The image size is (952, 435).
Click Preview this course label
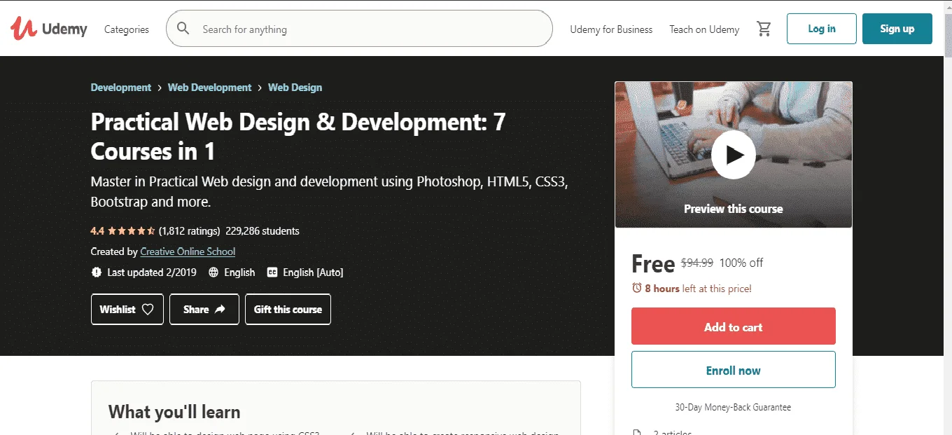[734, 209]
